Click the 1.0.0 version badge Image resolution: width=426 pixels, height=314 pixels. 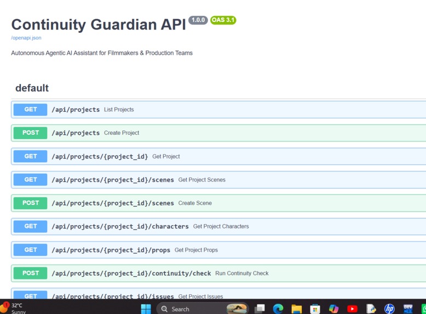pos(198,20)
